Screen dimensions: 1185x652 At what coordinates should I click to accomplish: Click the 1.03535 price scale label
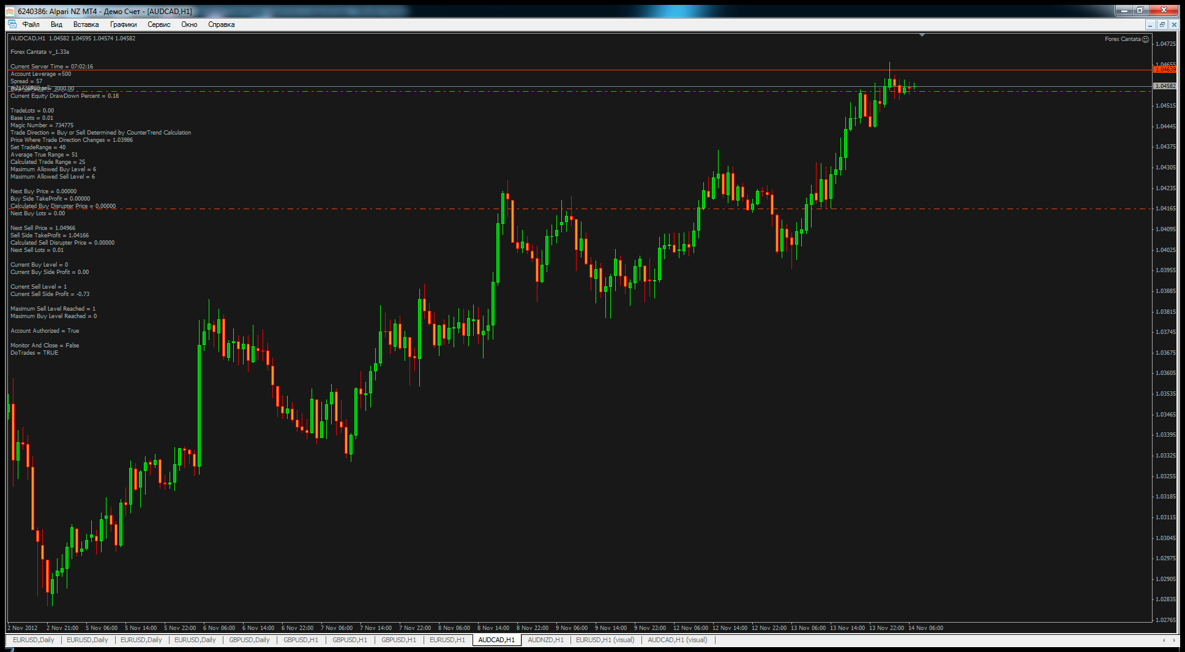(x=1165, y=394)
